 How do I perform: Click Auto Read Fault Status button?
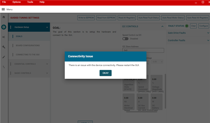[149, 18]
